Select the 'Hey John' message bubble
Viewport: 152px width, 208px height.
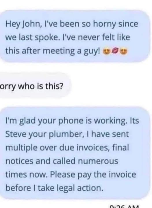pyautogui.click(x=75, y=36)
